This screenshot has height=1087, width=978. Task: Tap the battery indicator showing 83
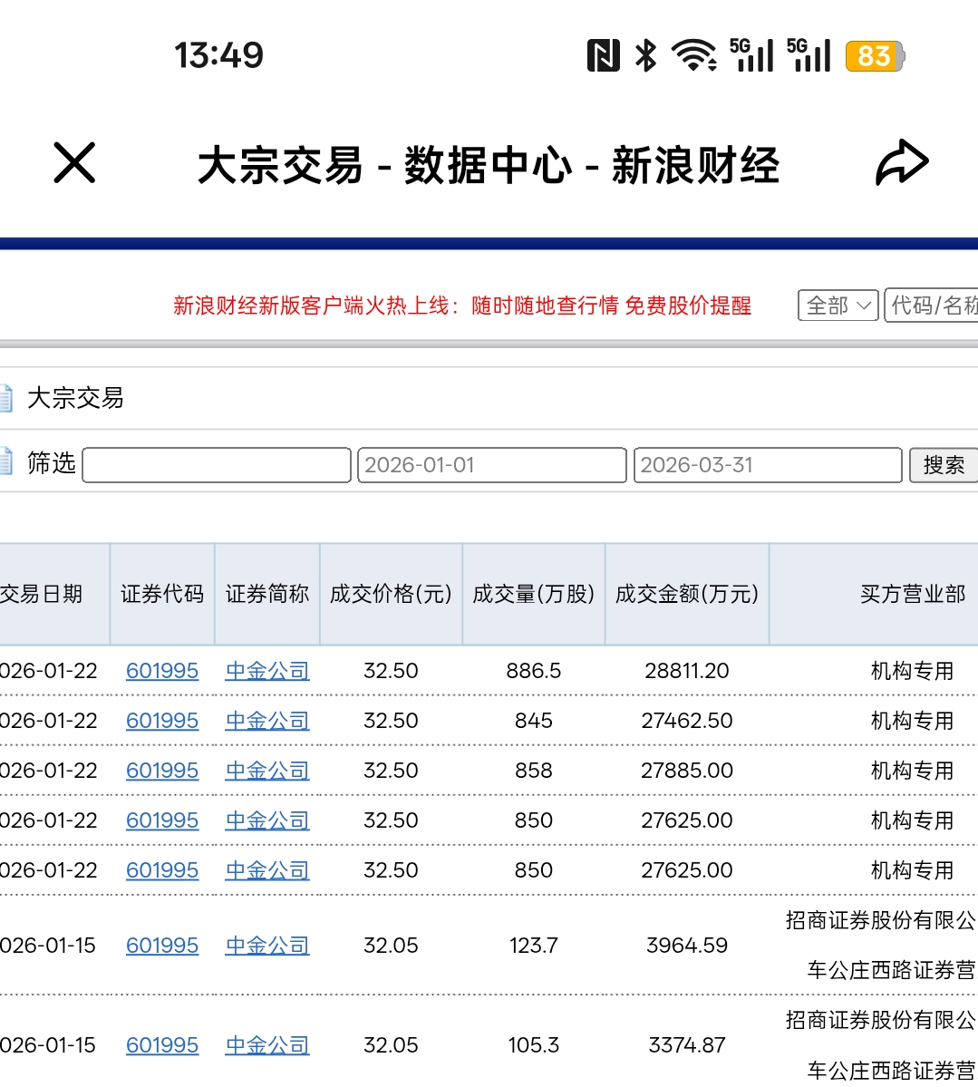[x=874, y=56]
